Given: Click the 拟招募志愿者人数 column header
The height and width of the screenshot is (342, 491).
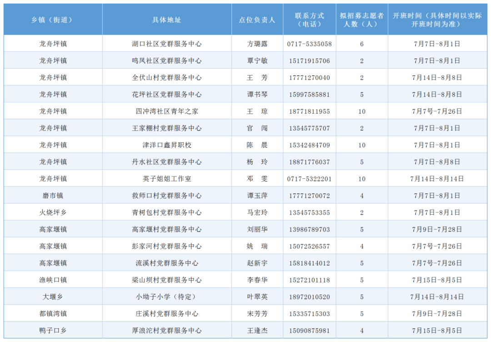Looking at the screenshot, I should (361, 19).
